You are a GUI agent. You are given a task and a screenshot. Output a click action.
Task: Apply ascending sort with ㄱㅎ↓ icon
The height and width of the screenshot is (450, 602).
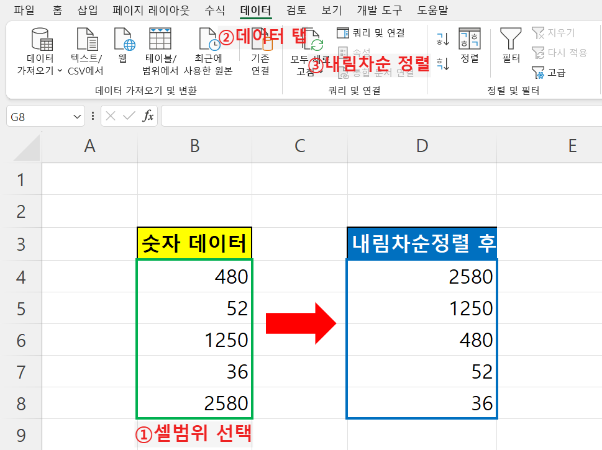(444, 38)
